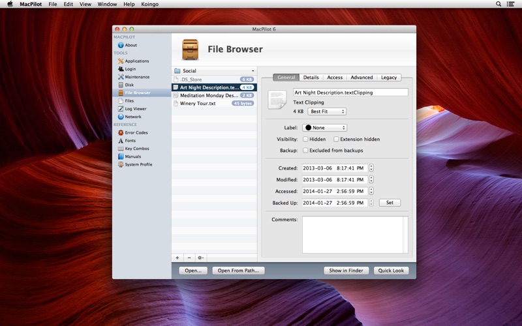This screenshot has width=522, height=326.
Task: Open the Error Codes reference icon
Action: 121,132
